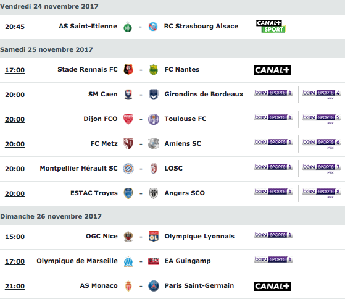Viewport: 345px width, 299px height.
Task: Click the FC Nantes yellow crest
Action: (153, 70)
